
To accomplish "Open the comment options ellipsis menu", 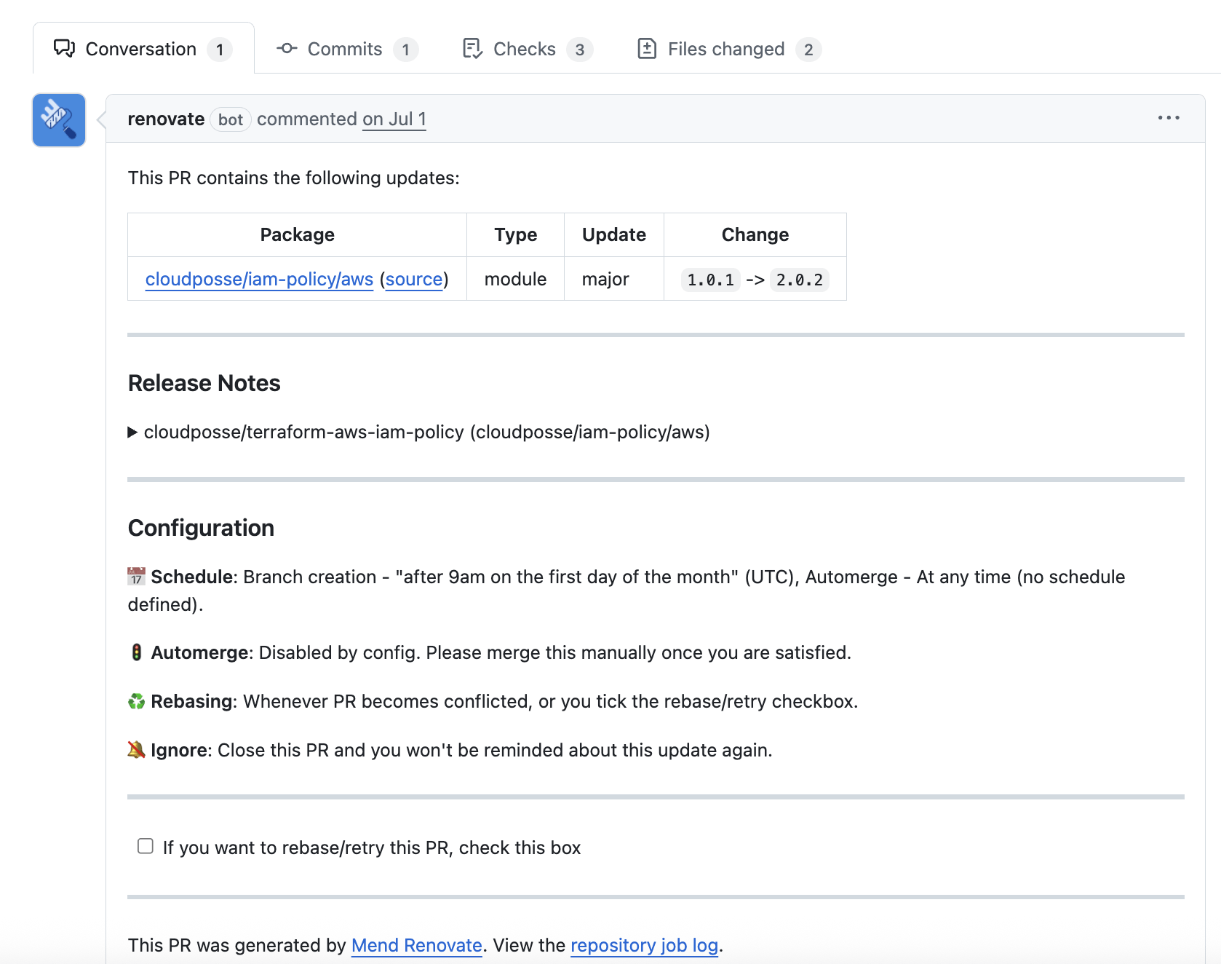I will coord(1169,117).
